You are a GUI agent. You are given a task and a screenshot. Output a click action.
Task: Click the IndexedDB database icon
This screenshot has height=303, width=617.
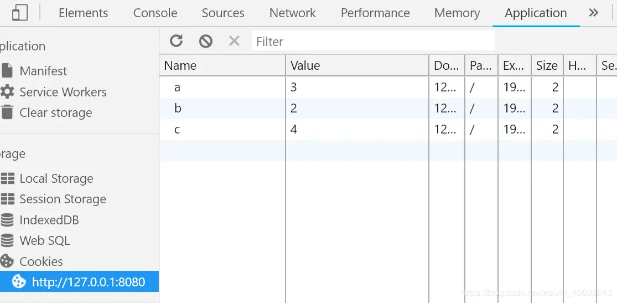coord(7,220)
